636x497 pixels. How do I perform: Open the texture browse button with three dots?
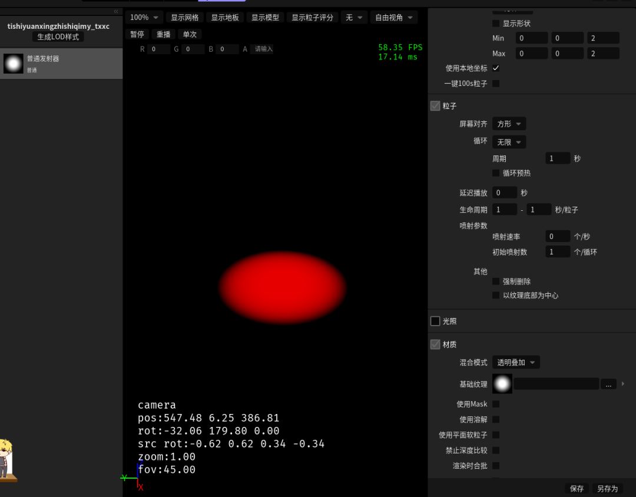608,384
